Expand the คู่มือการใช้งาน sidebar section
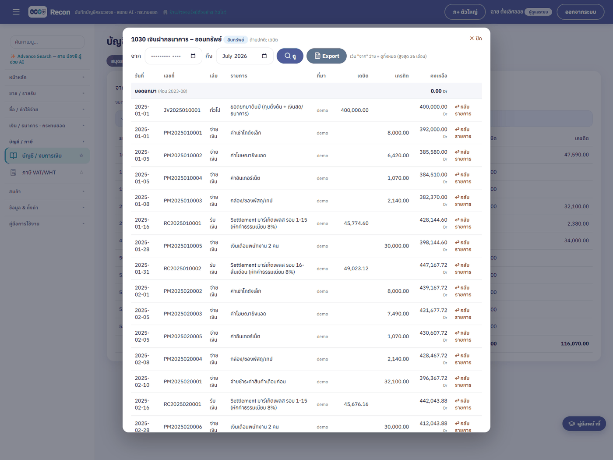Viewport: 613px width, 460px height. tap(47, 224)
